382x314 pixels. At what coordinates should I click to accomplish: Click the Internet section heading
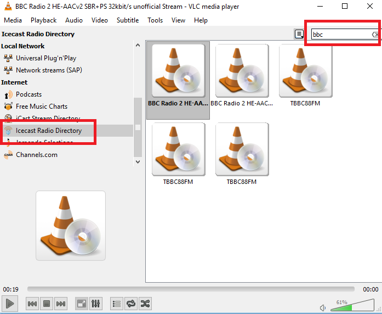click(x=14, y=82)
